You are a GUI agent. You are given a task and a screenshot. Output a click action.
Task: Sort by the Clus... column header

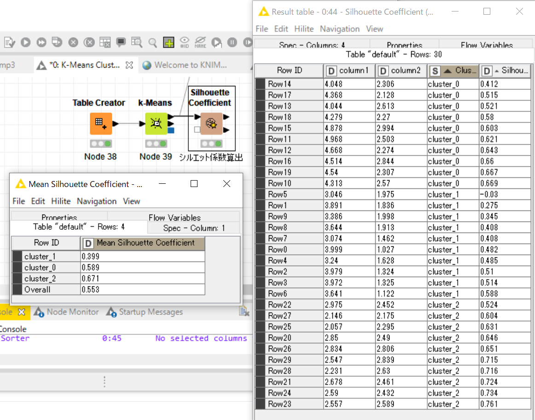click(x=453, y=70)
